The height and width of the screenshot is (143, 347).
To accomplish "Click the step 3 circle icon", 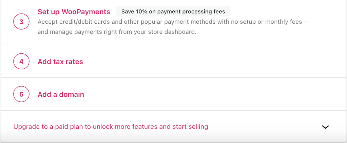I will [21, 22].
